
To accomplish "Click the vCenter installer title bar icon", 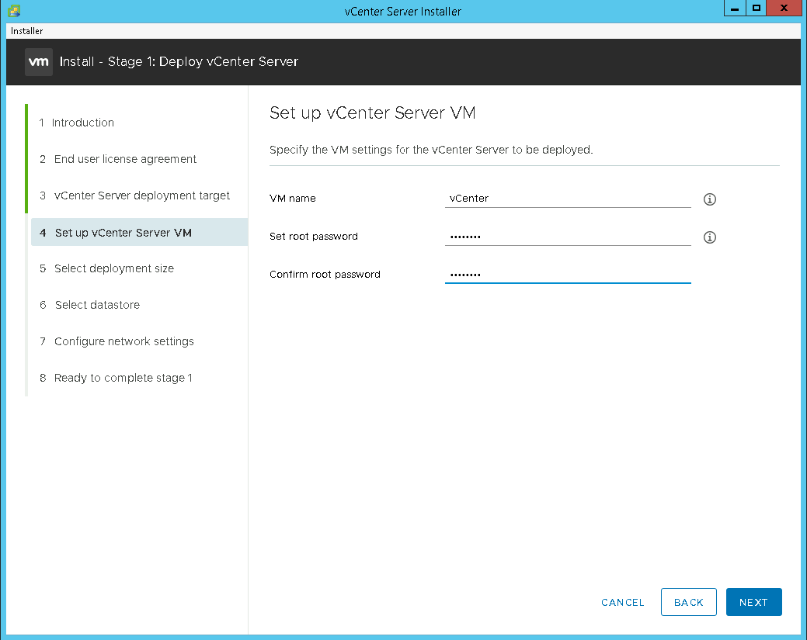I will click(x=14, y=10).
